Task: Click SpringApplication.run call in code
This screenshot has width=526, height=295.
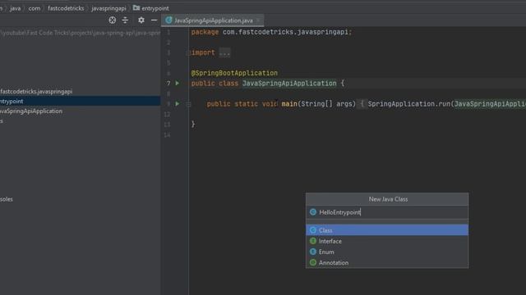Action: pyautogui.click(x=409, y=104)
